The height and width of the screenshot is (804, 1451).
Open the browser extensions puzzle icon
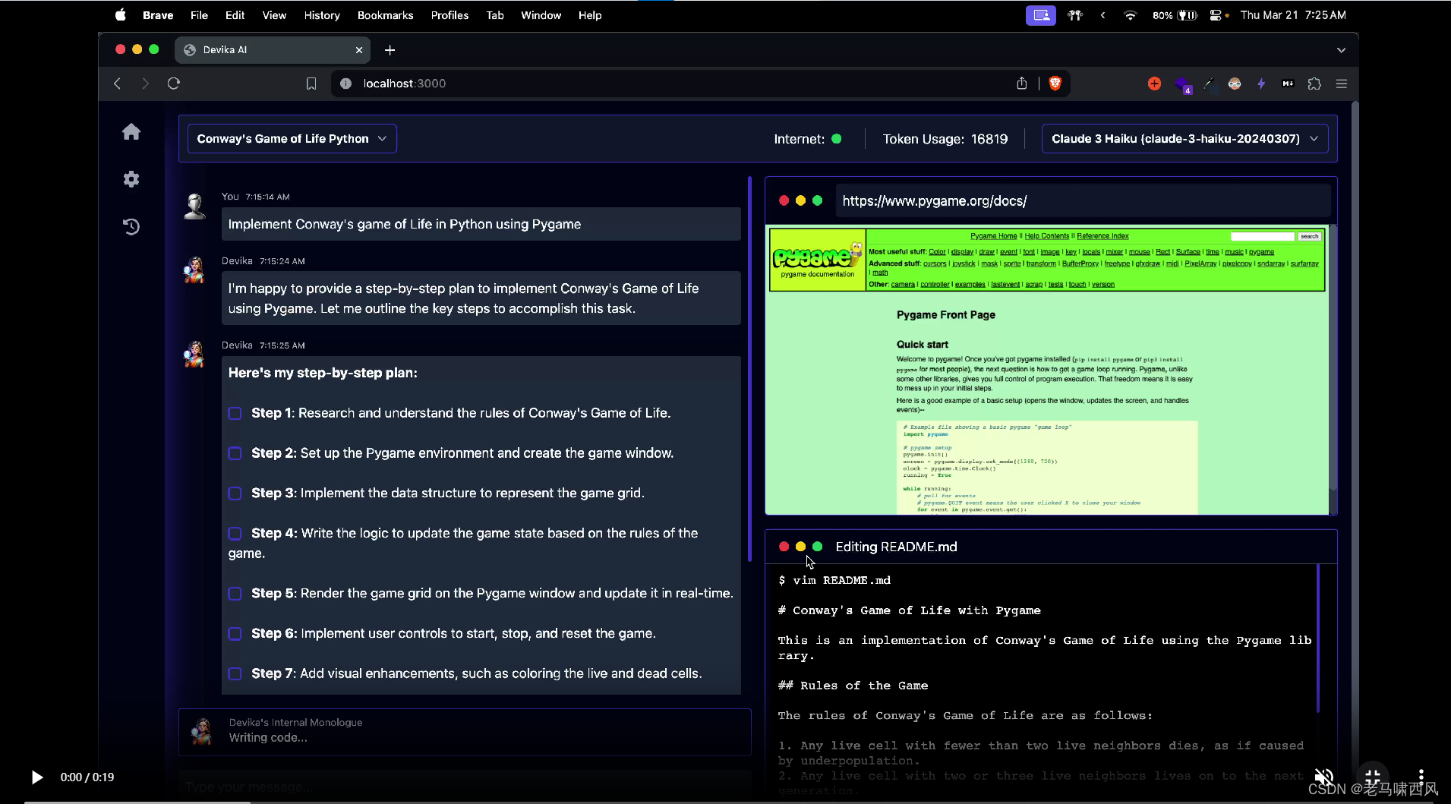point(1314,84)
